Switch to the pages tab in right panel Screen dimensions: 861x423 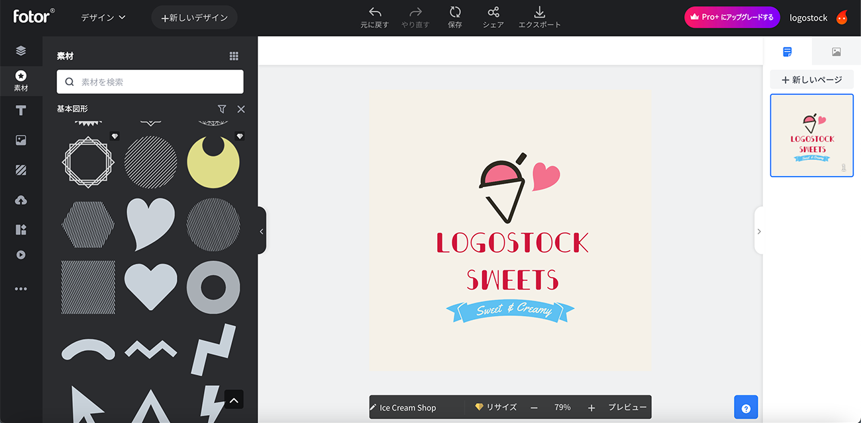click(787, 52)
